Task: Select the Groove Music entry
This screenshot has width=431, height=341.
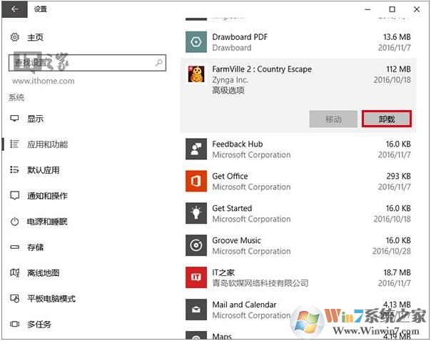Action: tap(298, 245)
